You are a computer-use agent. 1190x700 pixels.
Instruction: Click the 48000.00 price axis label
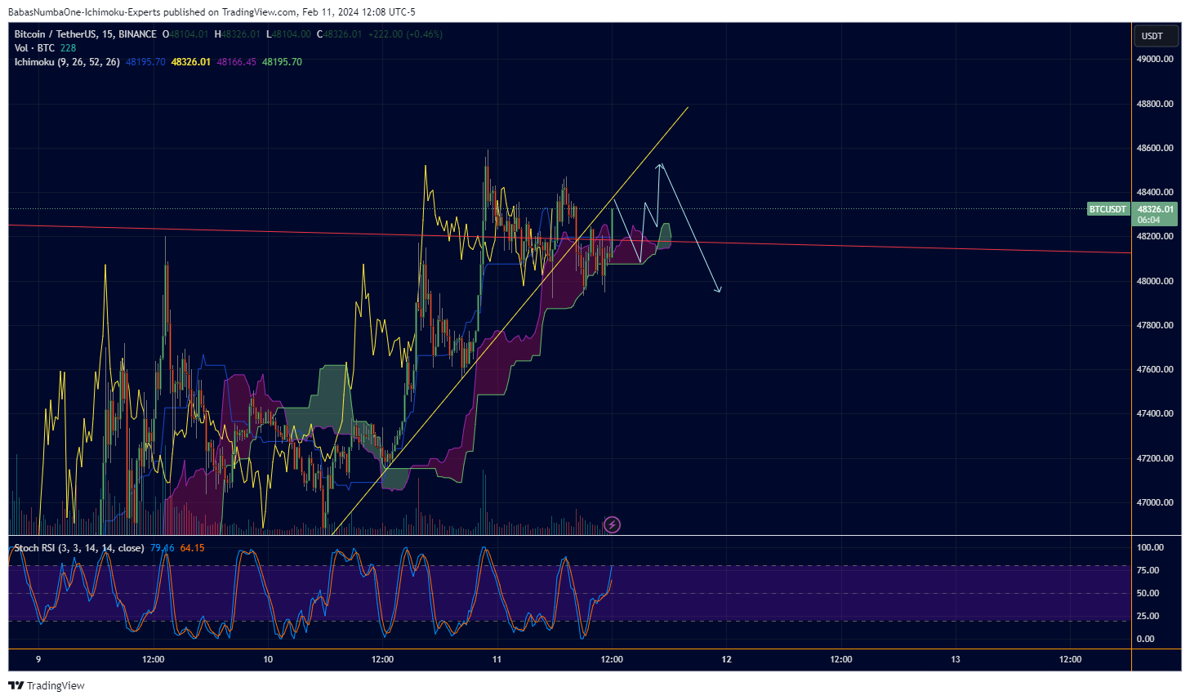(x=1155, y=281)
